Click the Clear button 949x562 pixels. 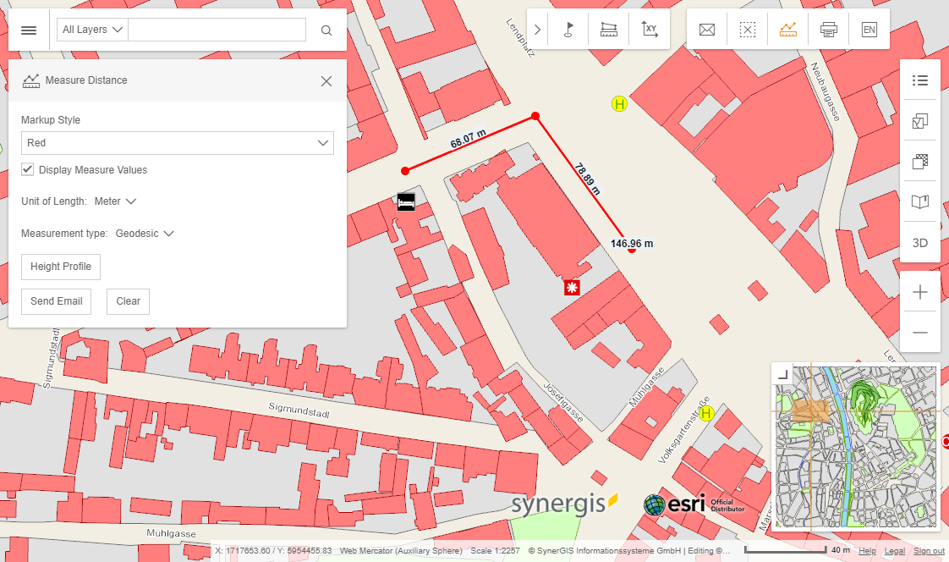[x=128, y=301]
